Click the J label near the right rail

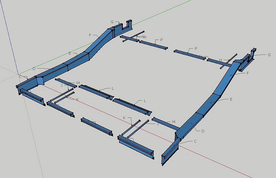157,124
